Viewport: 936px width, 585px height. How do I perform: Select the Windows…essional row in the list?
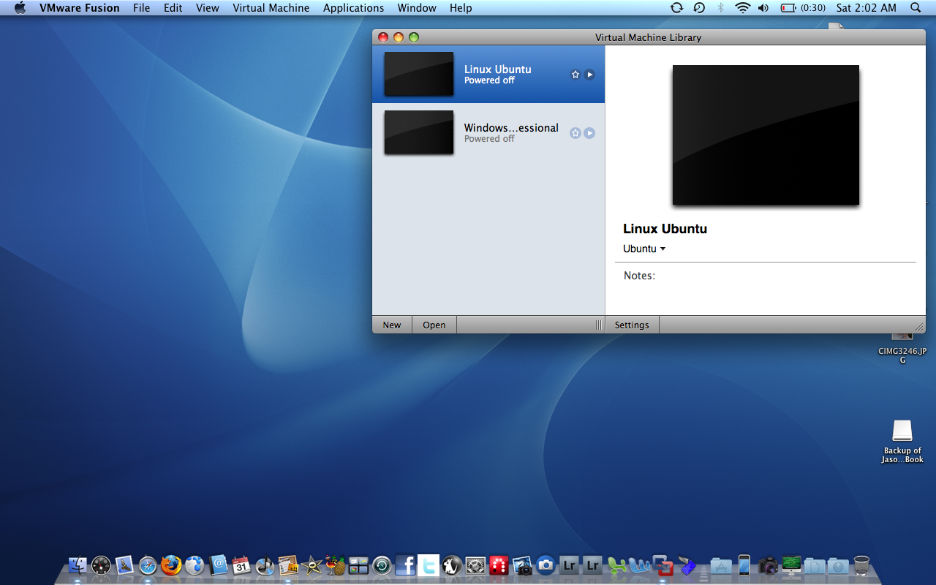tap(488, 132)
